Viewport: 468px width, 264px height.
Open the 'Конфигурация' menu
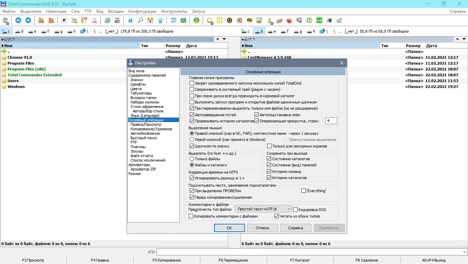tap(142, 11)
